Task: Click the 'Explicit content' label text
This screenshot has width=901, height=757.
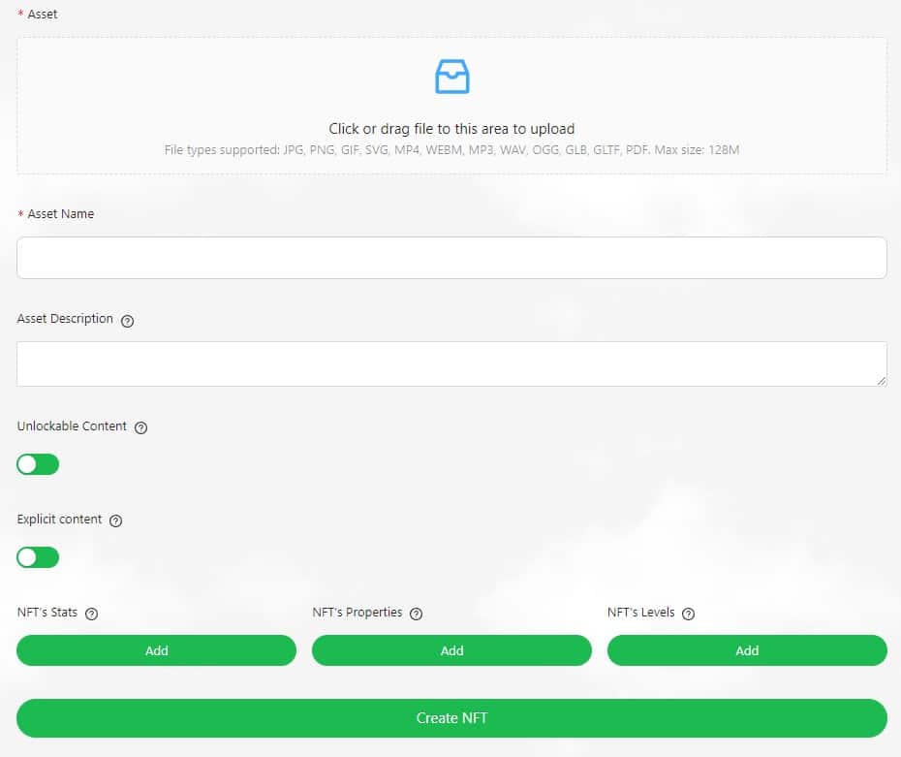Action: point(59,519)
